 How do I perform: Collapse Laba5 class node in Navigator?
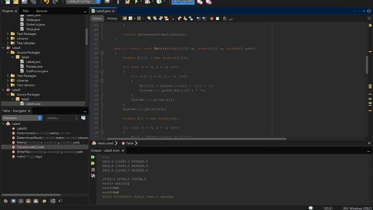pyautogui.click(x=3, y=124)
